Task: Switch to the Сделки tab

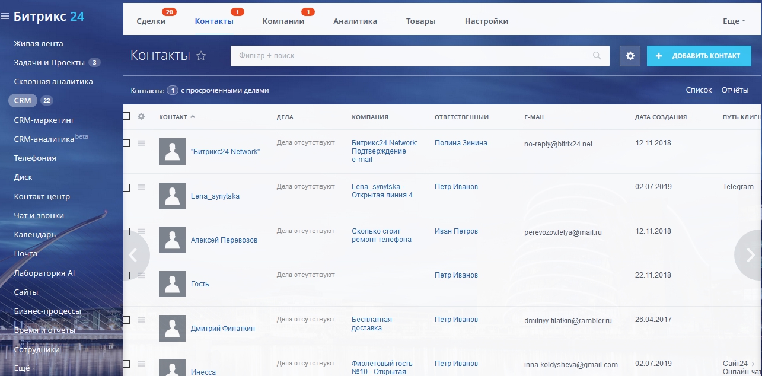Action: [x=151, y=21]
